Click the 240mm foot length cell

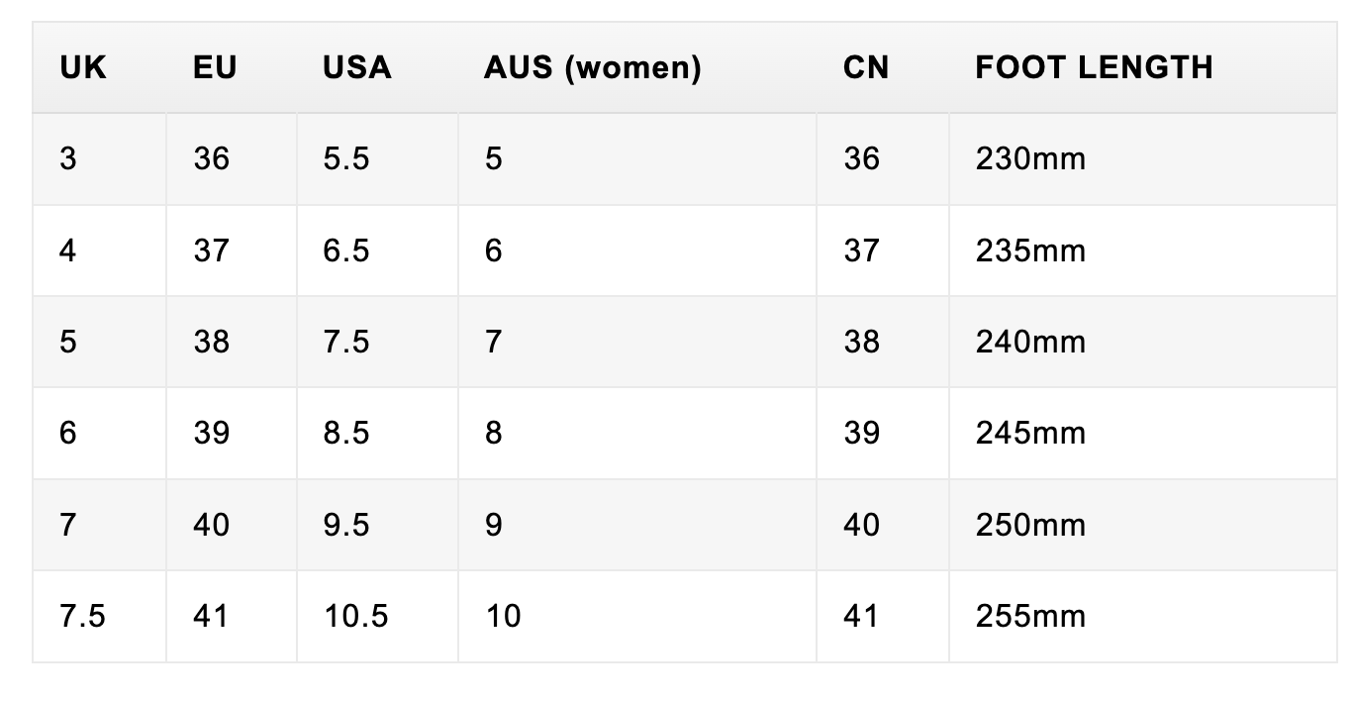[1030, 342]
